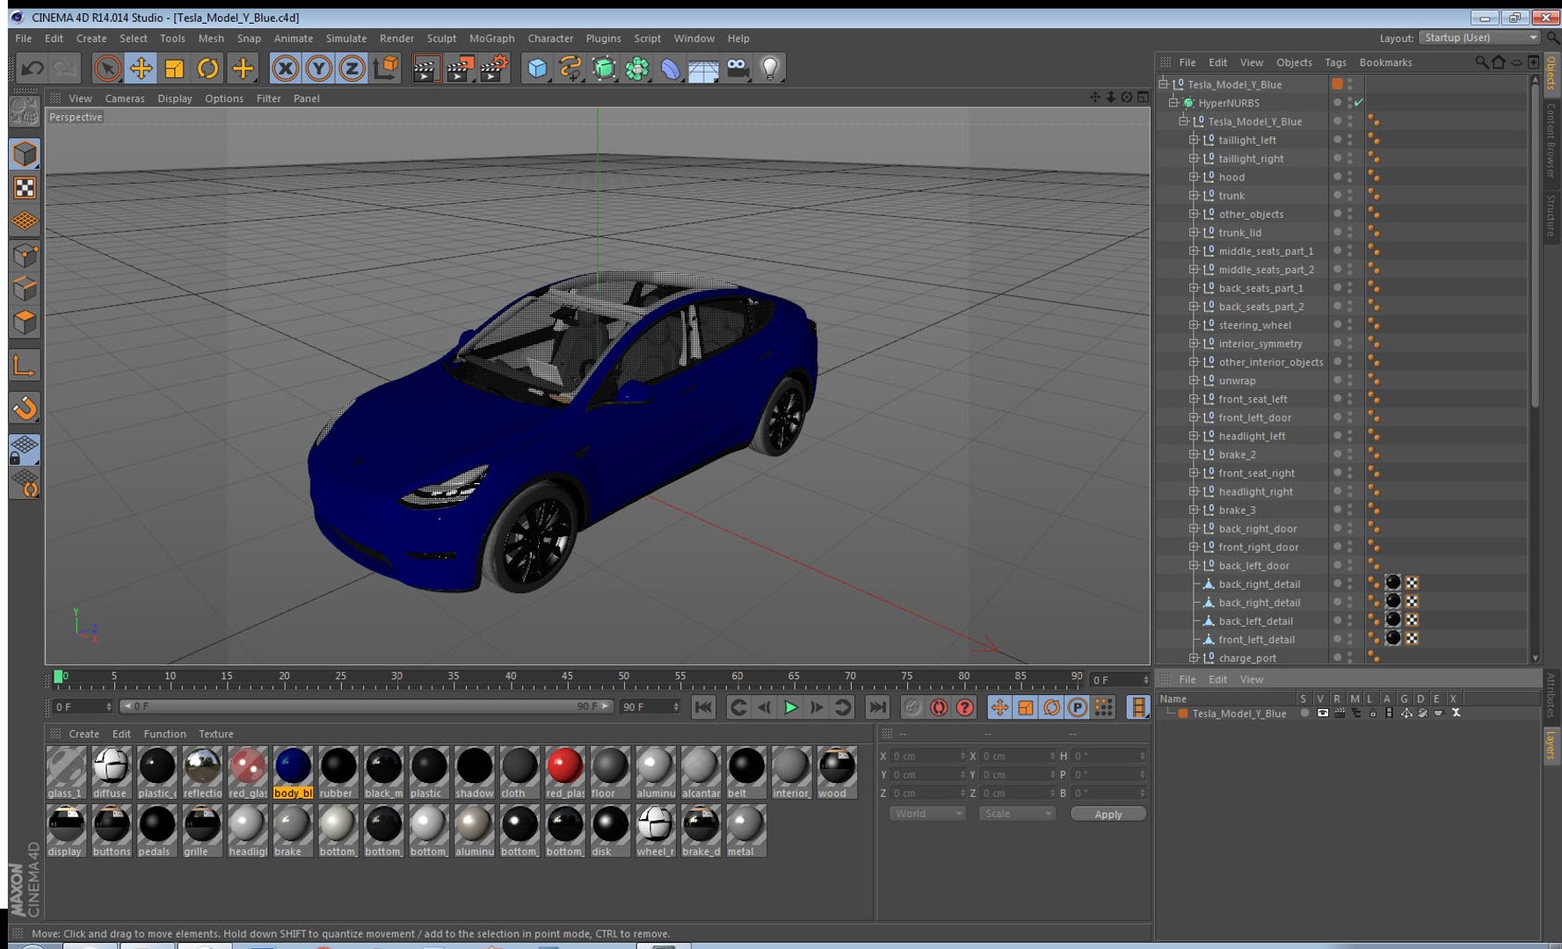Click the Undo arrow icon
This screenshot has width=1562, height=949.
pyautogui.click(x=33, y=68)
